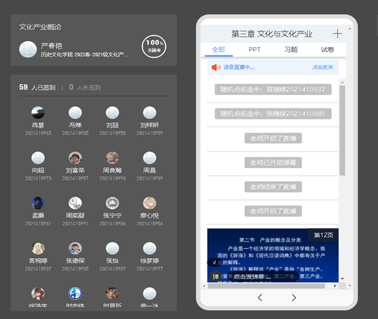
Task: Select the 全部 tab
Action: pyautogui.click(x=218, y=50)
